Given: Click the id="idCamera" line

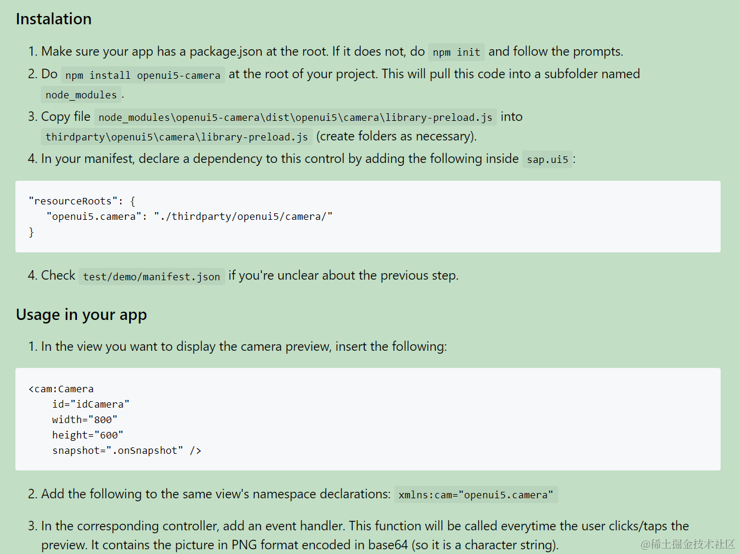Looking at the screenshot, I should click(91, 404).
